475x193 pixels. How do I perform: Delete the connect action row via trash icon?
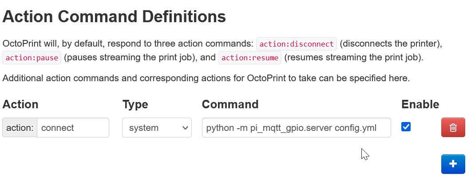pyautogui.click(x=453, y=127)
